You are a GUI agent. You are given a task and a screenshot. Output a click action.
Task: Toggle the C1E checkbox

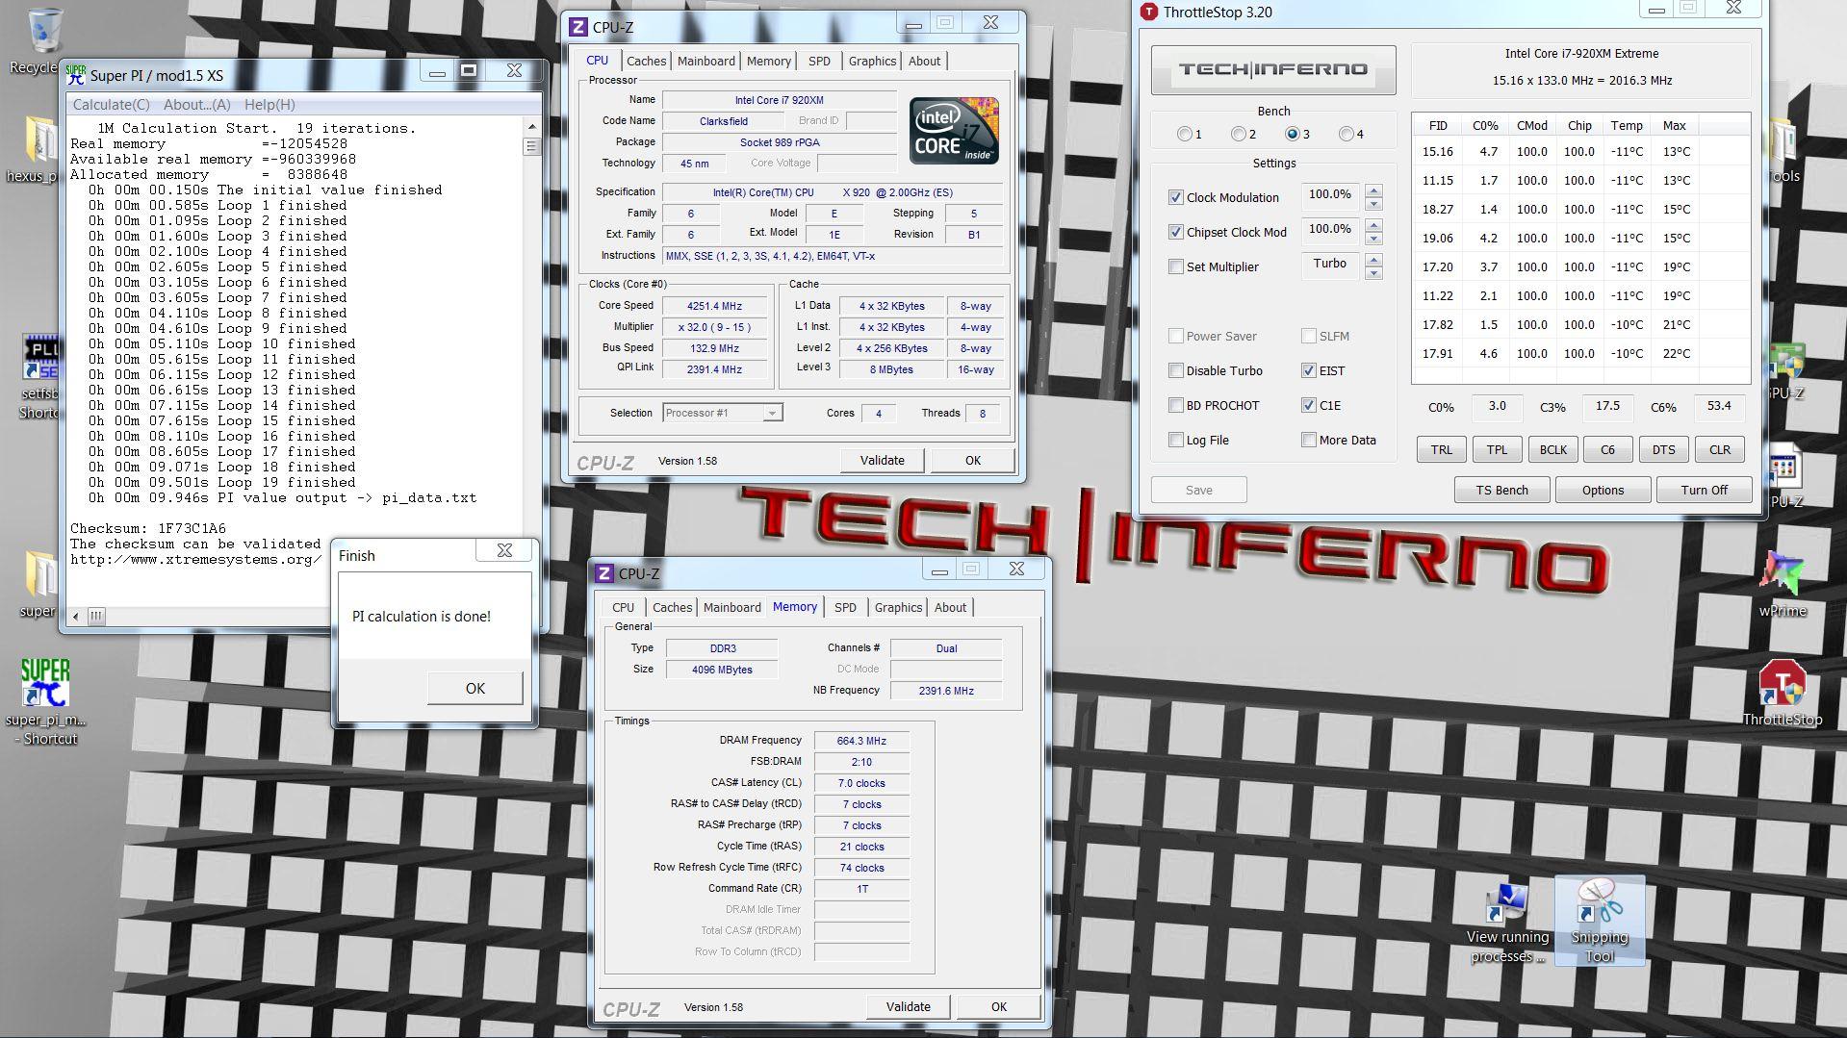coord(1308,405)
